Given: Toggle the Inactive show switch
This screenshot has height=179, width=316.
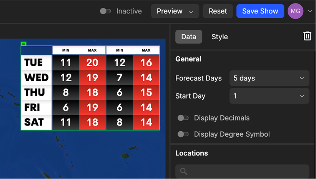Looking at the screenshot, I should tap(105, 11).
